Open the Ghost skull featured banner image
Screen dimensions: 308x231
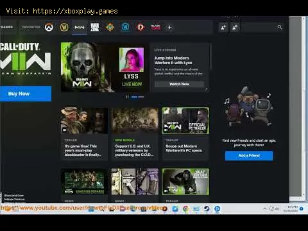[87, 67]
